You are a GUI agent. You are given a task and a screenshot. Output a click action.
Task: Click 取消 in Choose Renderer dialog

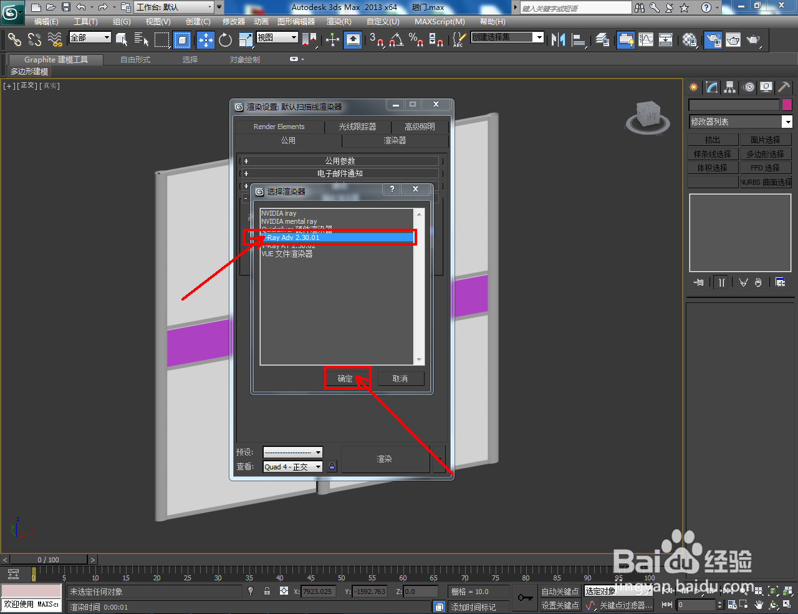(x=400, y=378)
